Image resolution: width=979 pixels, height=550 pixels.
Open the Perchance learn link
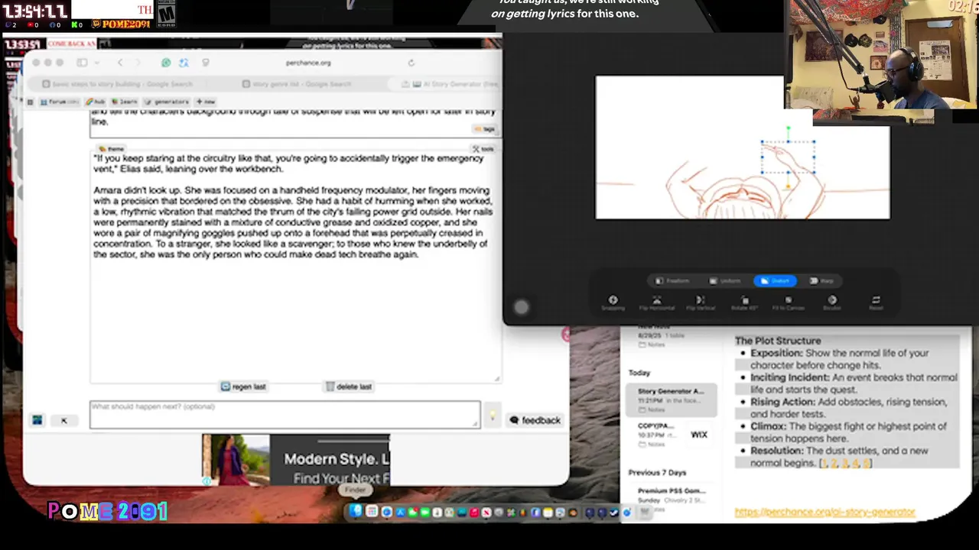(x=125, y=102)
